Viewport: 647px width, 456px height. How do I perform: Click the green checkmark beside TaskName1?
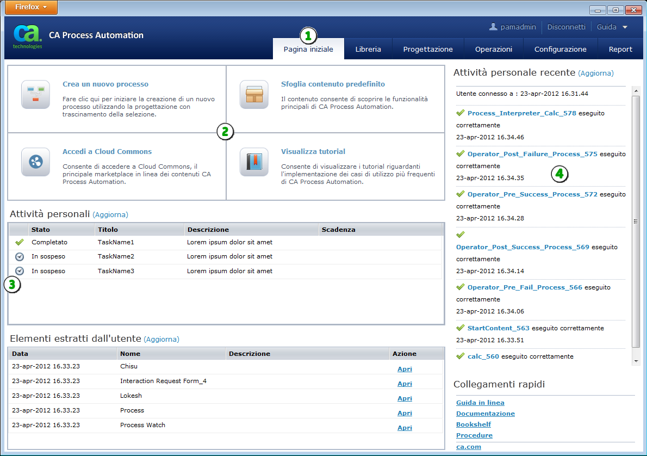click(20, 242)
